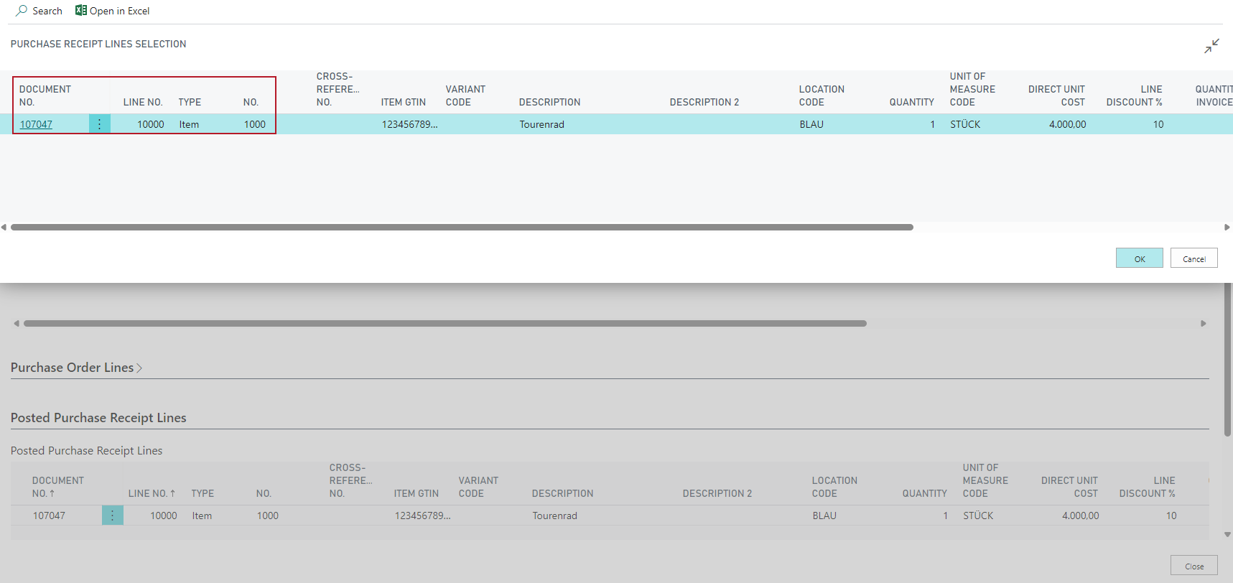
Task: Click the Description column header in dialog
Action: click(x=549, y=102)
